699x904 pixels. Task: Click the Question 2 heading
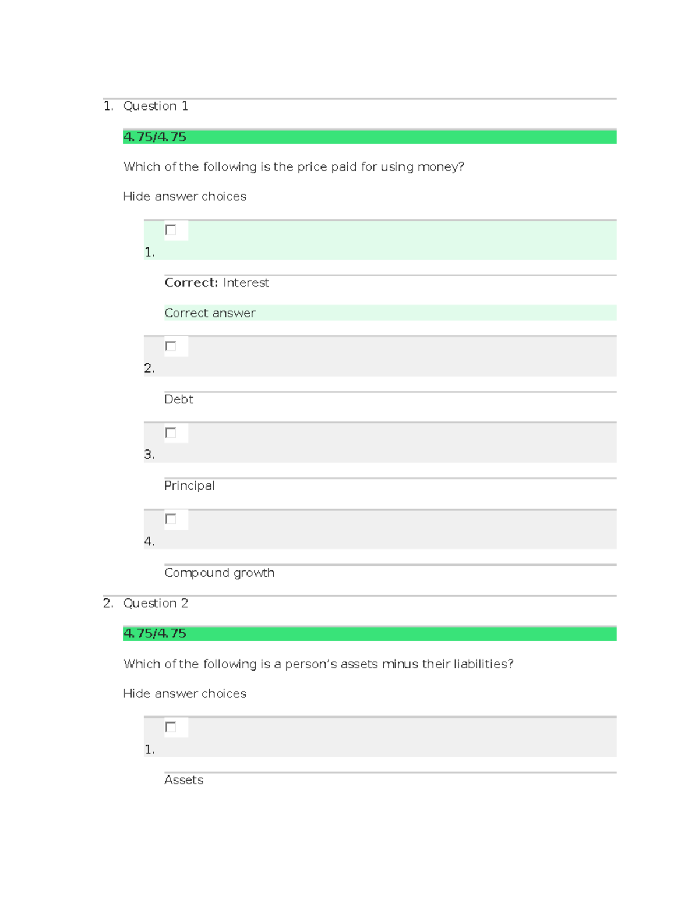(x=156, y=603)
